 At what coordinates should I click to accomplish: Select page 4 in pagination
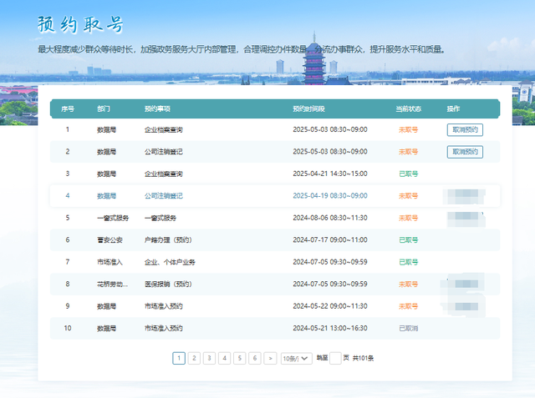224,358
